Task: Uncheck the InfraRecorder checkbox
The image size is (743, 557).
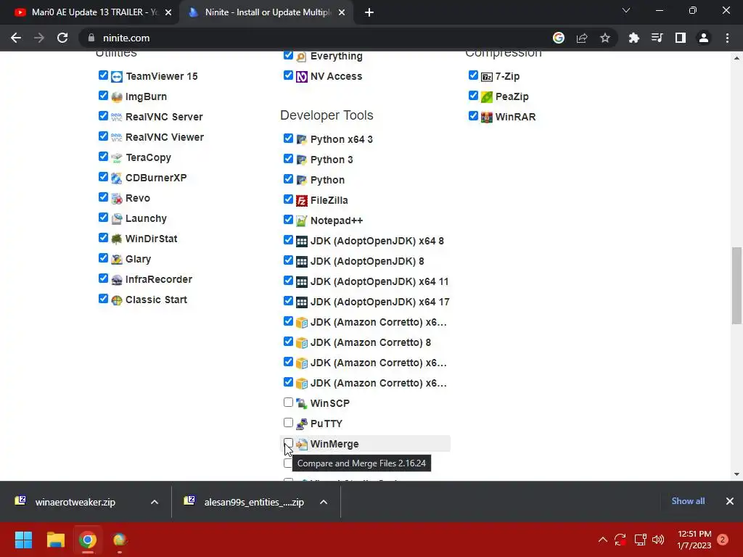Action: [103, 278]
